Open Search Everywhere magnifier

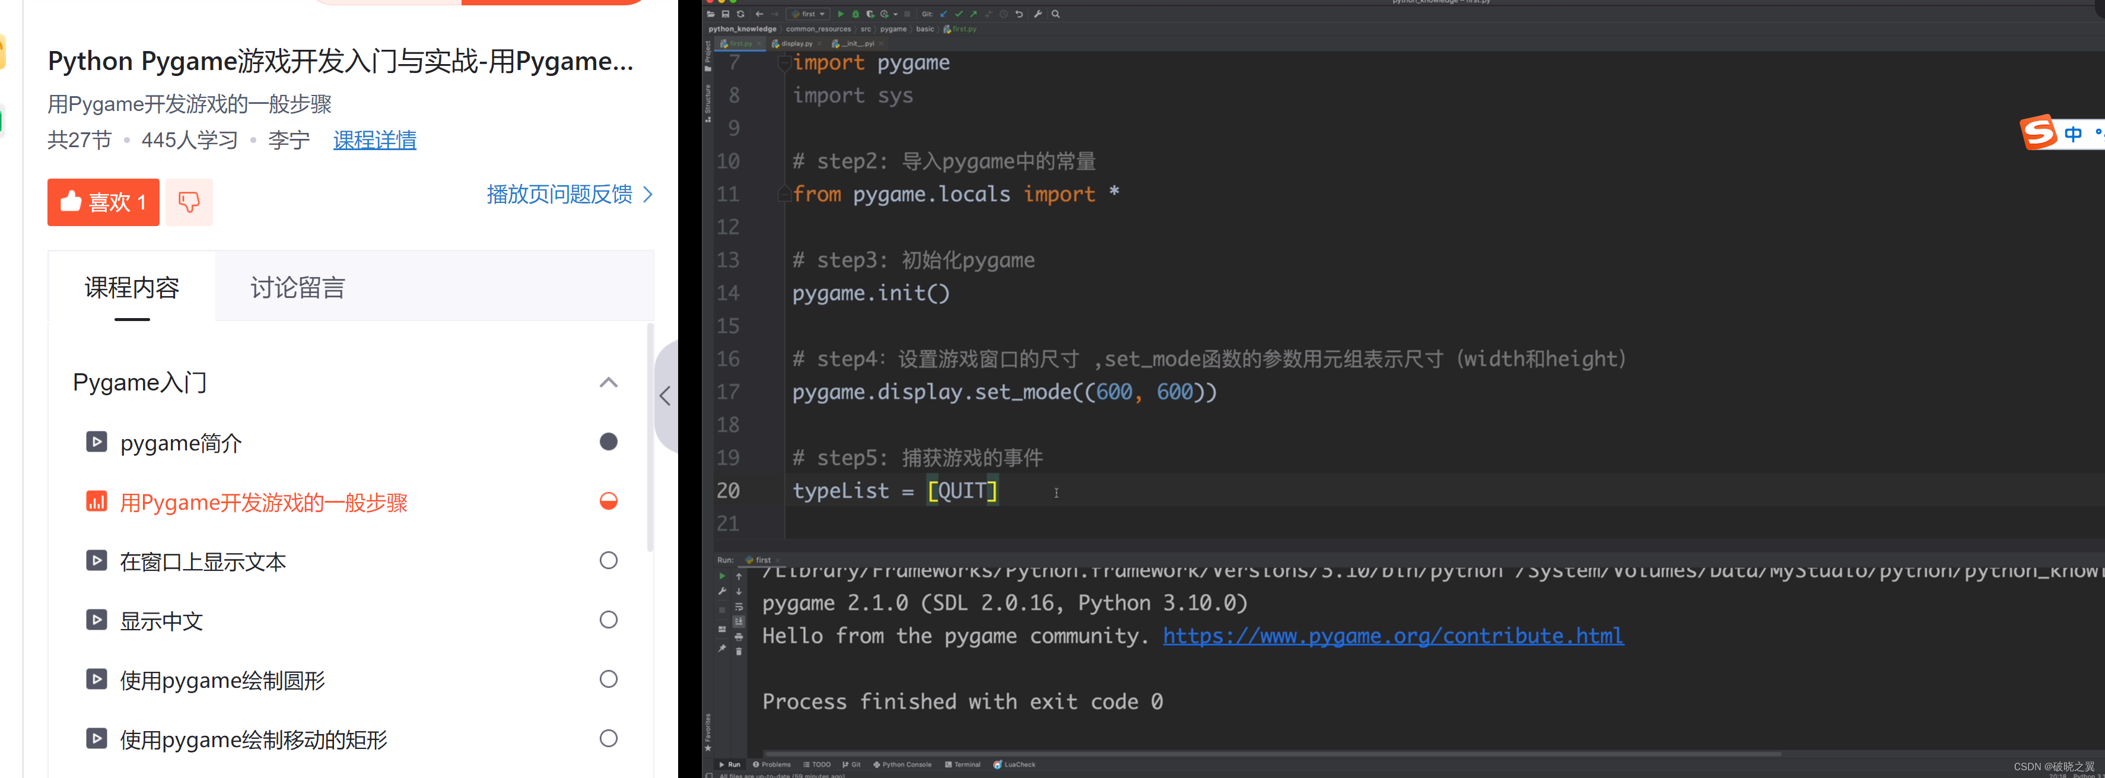pos(1056,14)
